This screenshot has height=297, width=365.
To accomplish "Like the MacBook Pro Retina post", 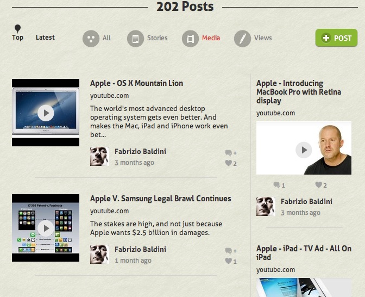I will point(318,185).
